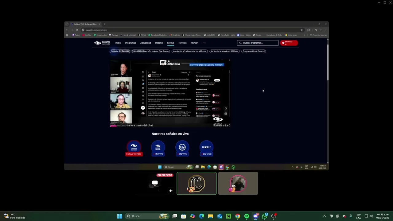Open the Humor section

pyautogui.click(x=194, y=43)
